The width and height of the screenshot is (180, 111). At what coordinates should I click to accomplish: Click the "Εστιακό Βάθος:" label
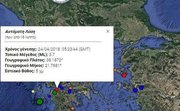pyautogui.click(x=20, y=71)
